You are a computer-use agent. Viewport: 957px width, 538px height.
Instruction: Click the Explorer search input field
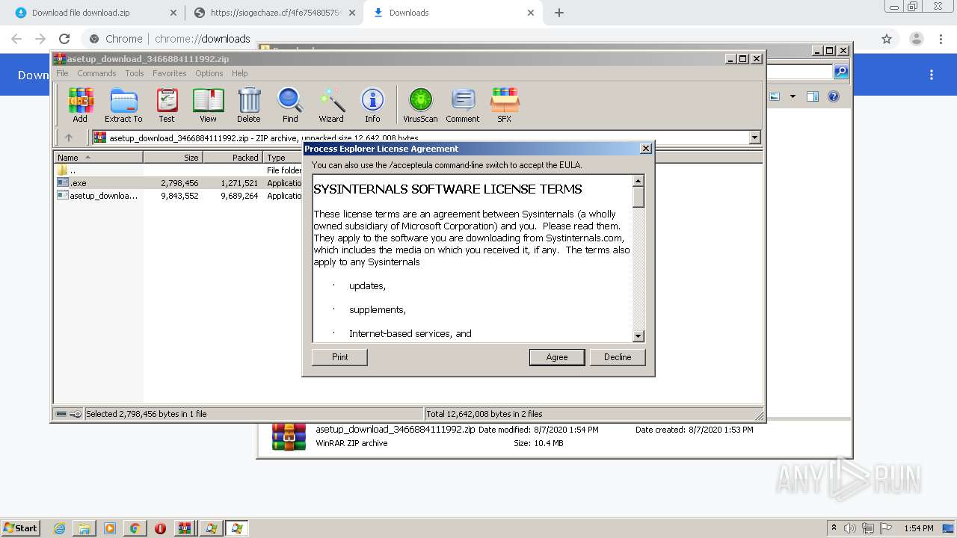(x=798, y=72)
